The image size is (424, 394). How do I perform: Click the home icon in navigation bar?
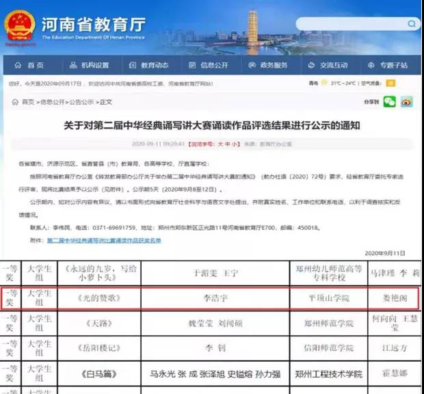coord(18,65)
